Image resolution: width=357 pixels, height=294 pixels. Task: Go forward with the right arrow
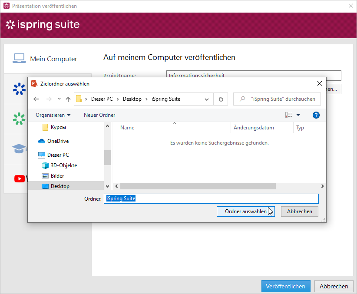pyautogui.click(x=49, y=99)
